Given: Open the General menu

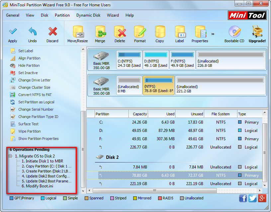Looking at the screenshot, I should (13, 15).
